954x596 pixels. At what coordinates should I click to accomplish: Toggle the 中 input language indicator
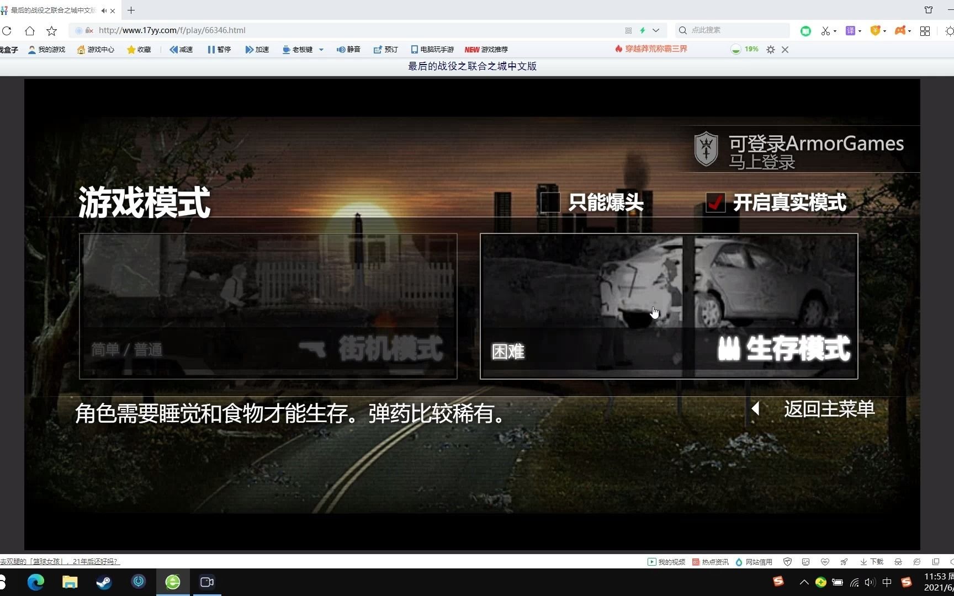point(887,582)
